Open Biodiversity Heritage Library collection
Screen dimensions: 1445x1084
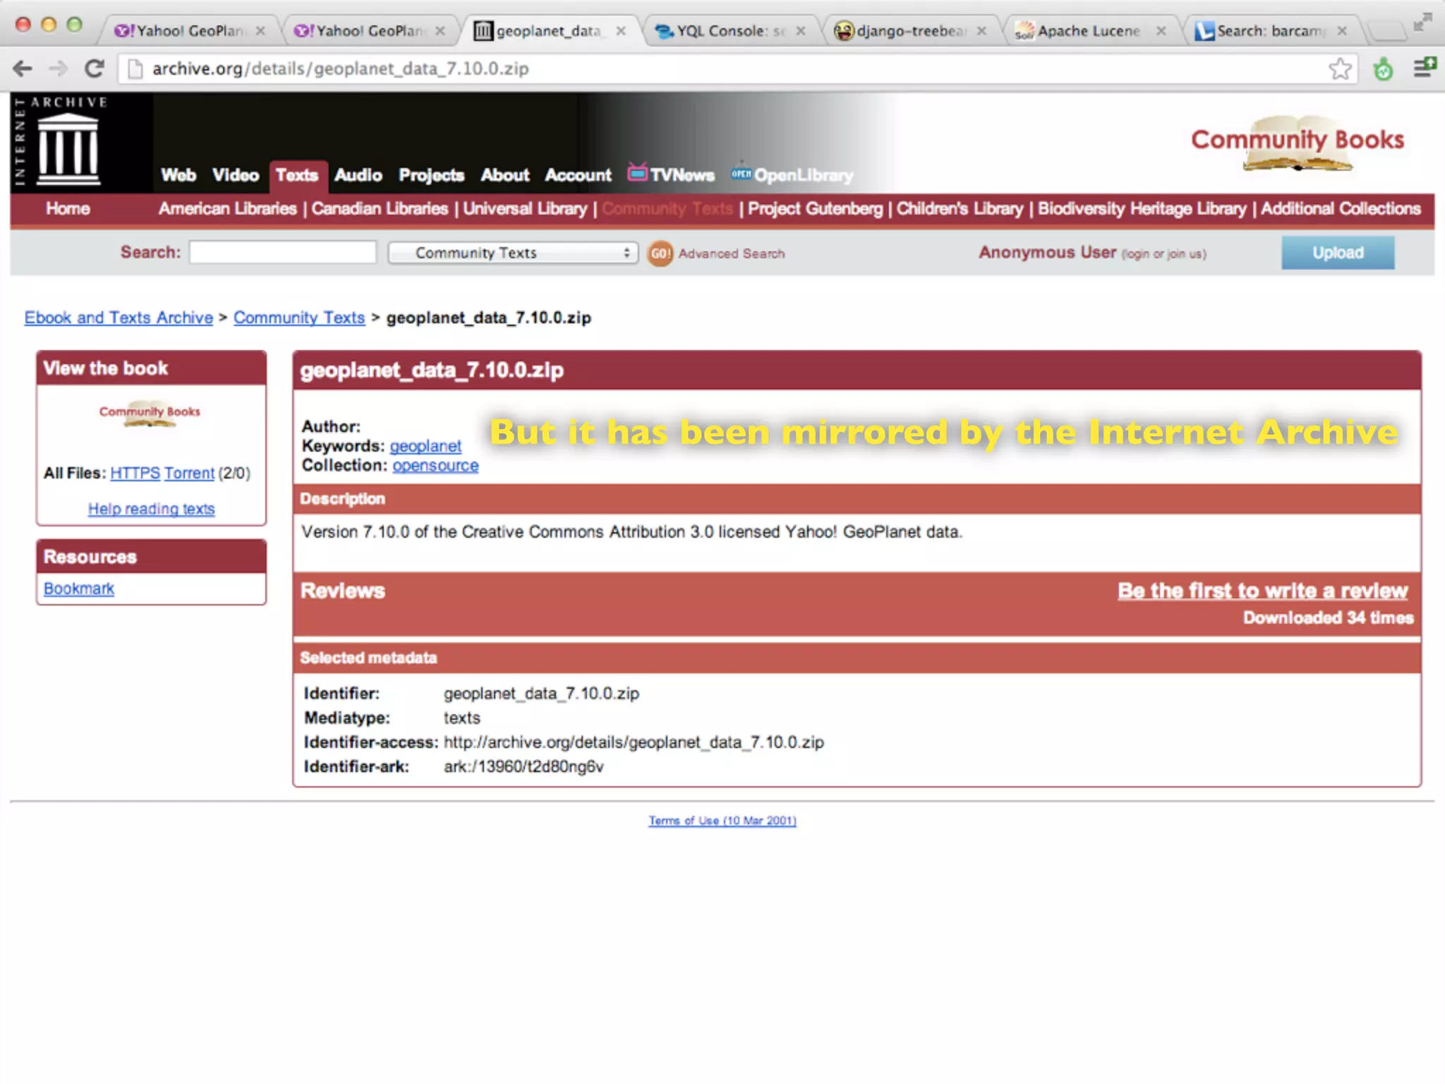(x=1142, y=209)
